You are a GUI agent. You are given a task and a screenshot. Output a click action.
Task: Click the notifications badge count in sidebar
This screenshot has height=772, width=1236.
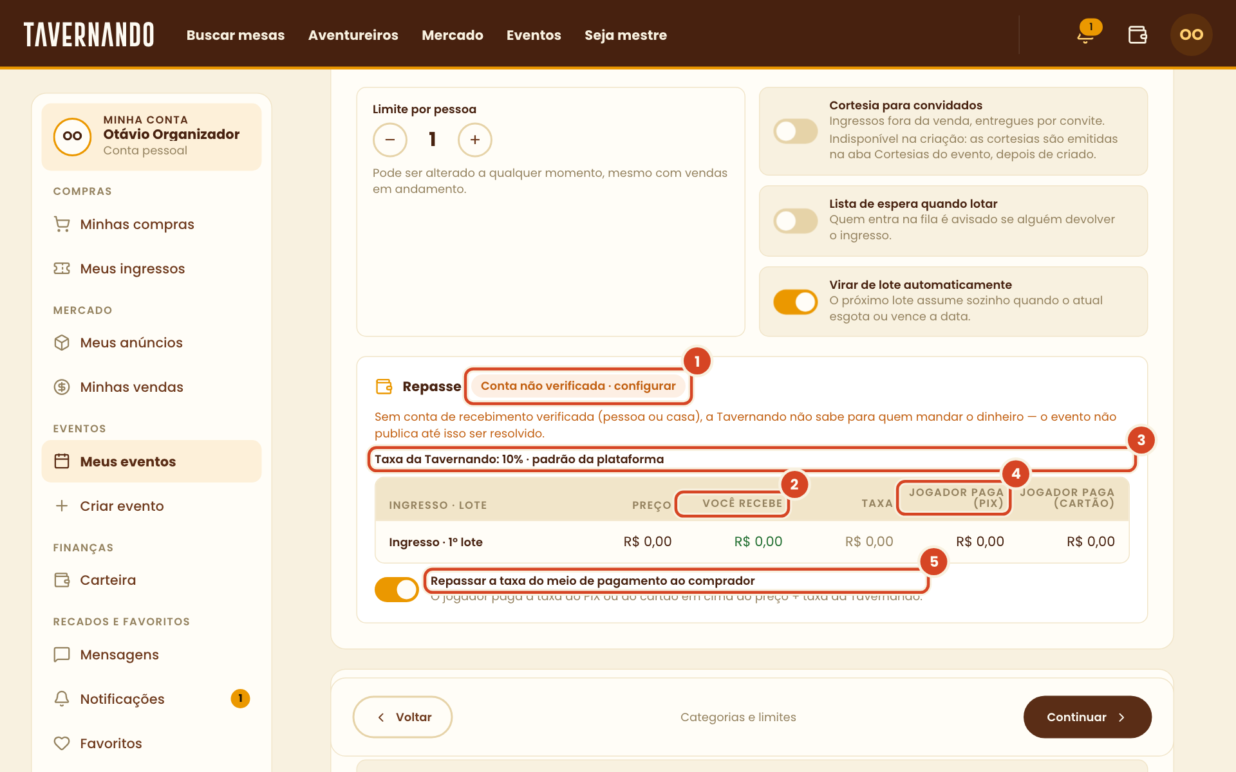point(240,699)
